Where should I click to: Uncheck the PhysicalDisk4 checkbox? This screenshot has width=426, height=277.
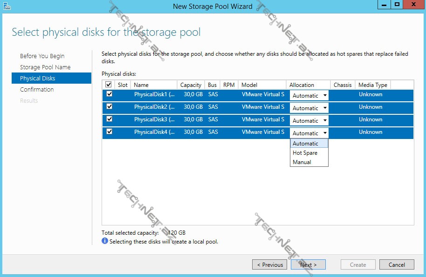pos(109,132)
